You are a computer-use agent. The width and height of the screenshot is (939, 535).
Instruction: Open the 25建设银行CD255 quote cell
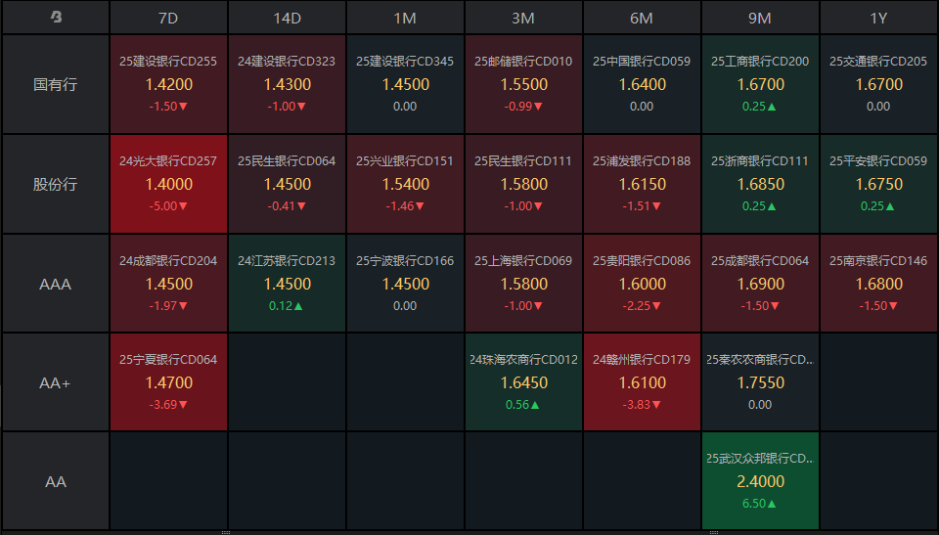click(x=168, y=84)
